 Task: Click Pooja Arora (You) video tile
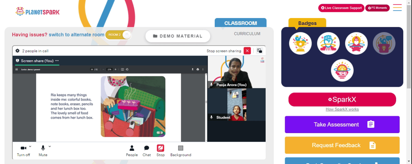click(236, 72)
